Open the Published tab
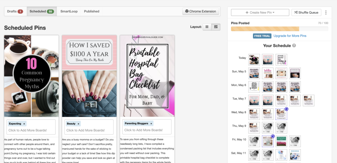 pyautogui.click(x=91, y=12)
